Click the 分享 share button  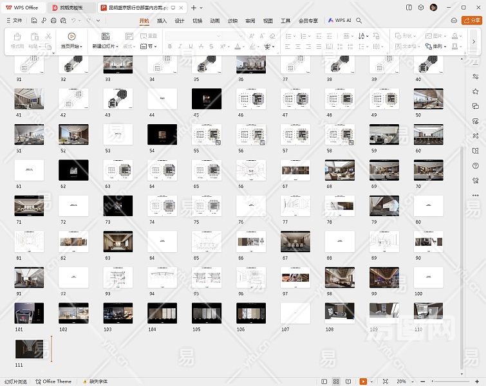[x=472, y=21]
